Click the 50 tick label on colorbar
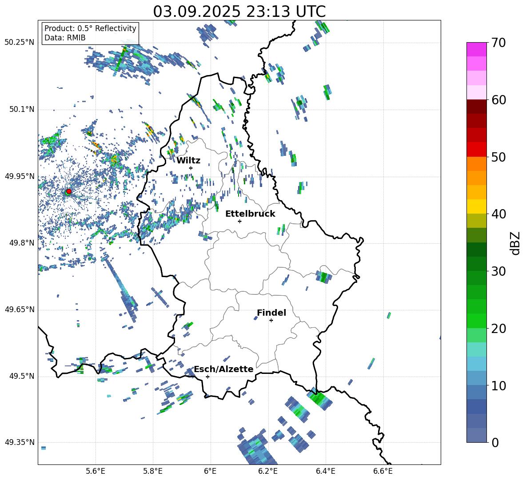Screen dimensions: 526x480 point(498,157)
